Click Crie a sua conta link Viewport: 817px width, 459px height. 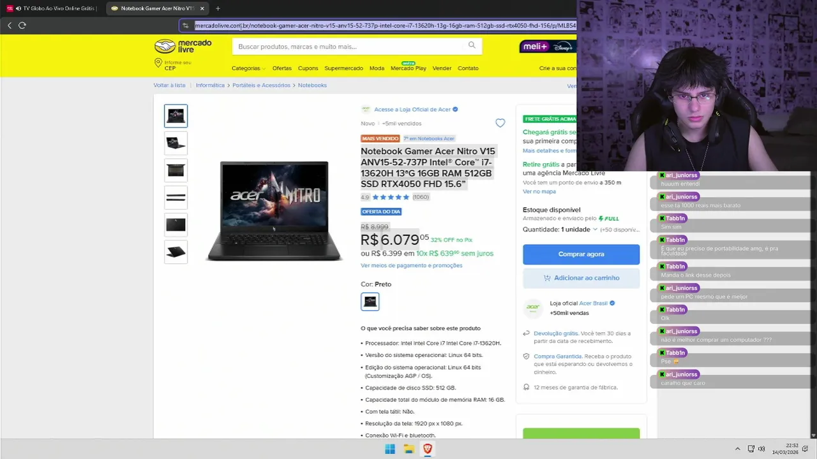pos(558,68)
